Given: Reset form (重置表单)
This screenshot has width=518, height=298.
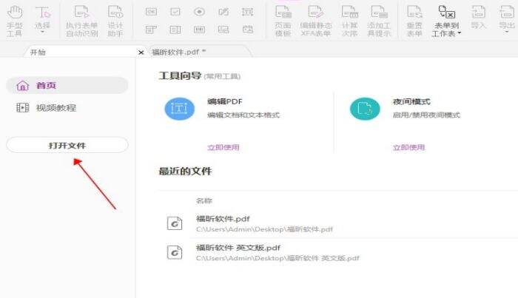Looking at the screenshot, I should (414, 21).
